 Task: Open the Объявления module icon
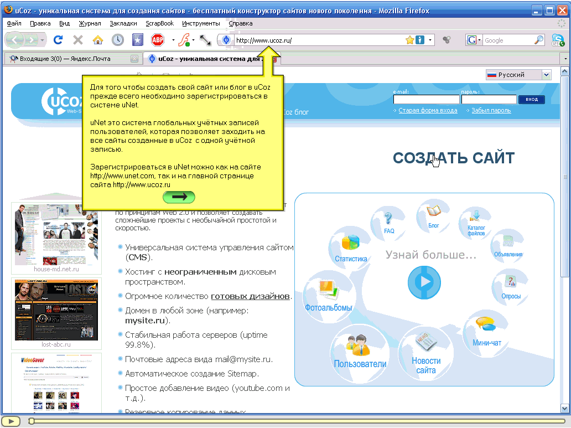tap(508, 246)
